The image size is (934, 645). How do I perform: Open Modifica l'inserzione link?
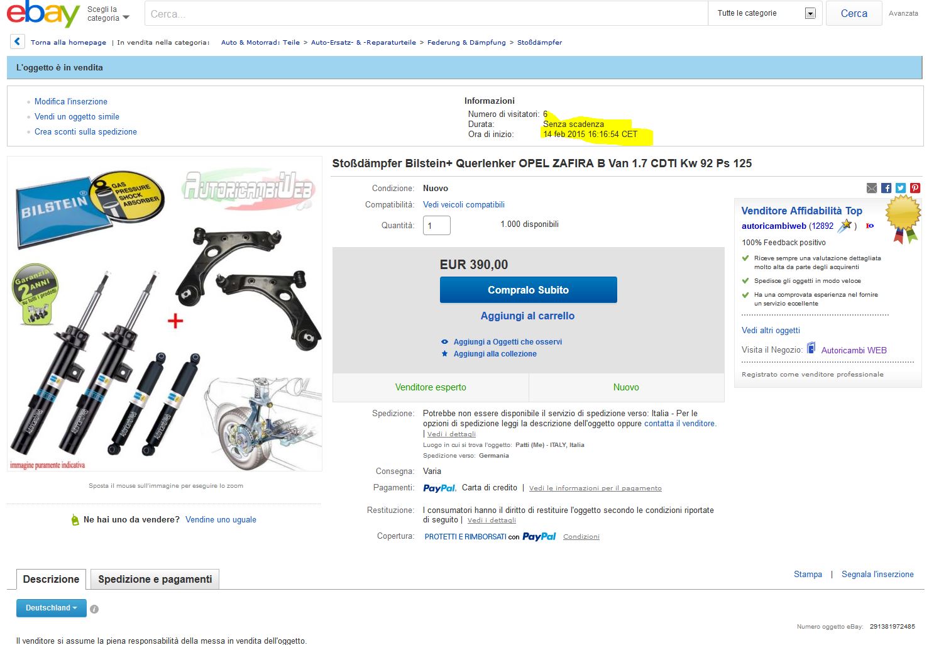71,101
